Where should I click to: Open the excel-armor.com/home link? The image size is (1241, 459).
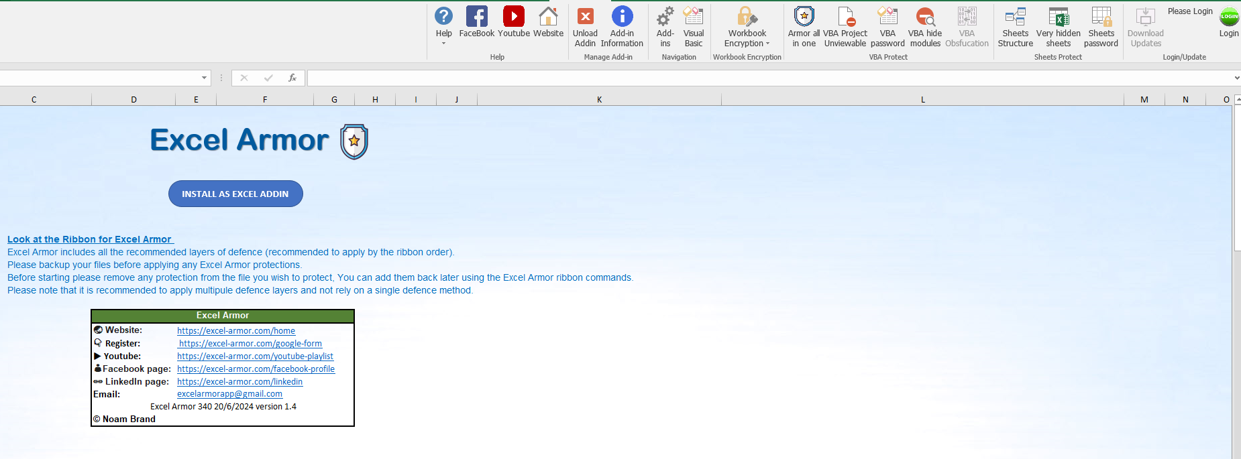236,331
